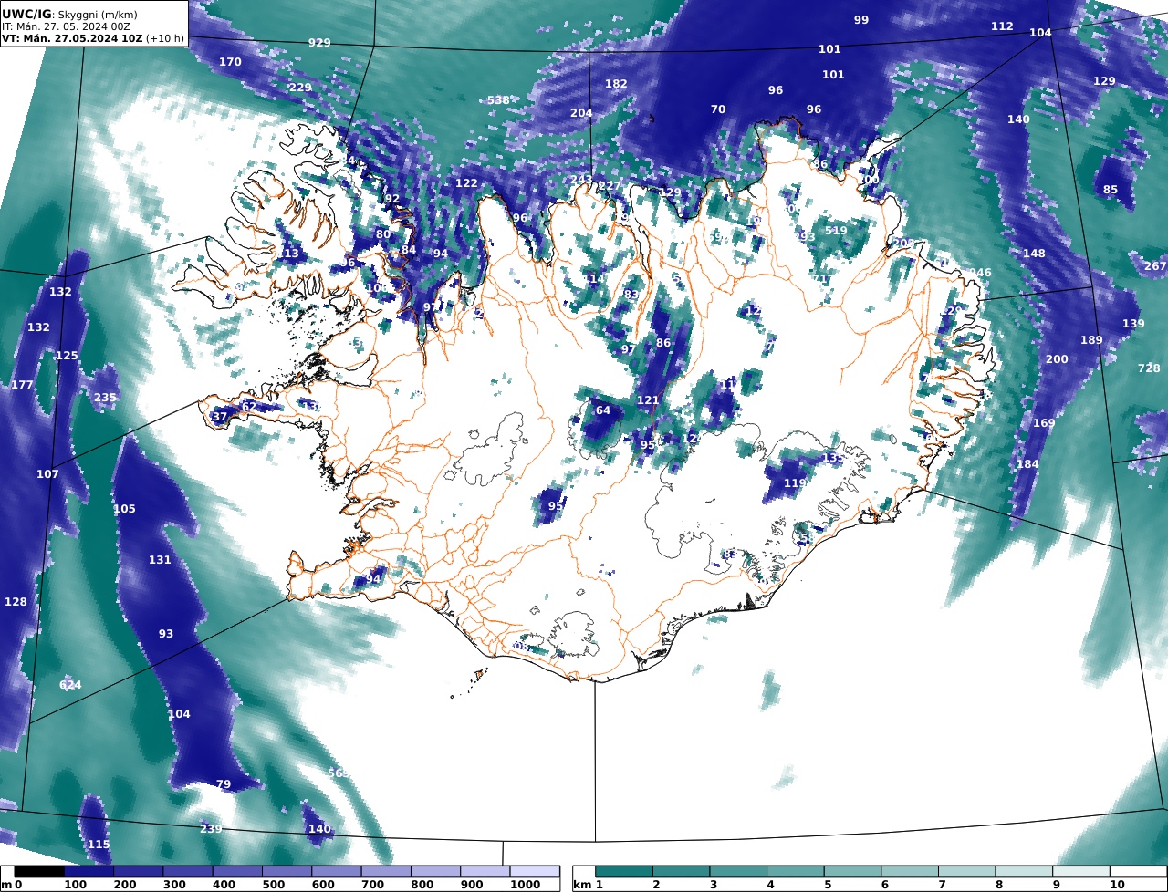Viewport: 1168px width, 892px height.
Task: Click the visibility value 80
Action: 383,234
